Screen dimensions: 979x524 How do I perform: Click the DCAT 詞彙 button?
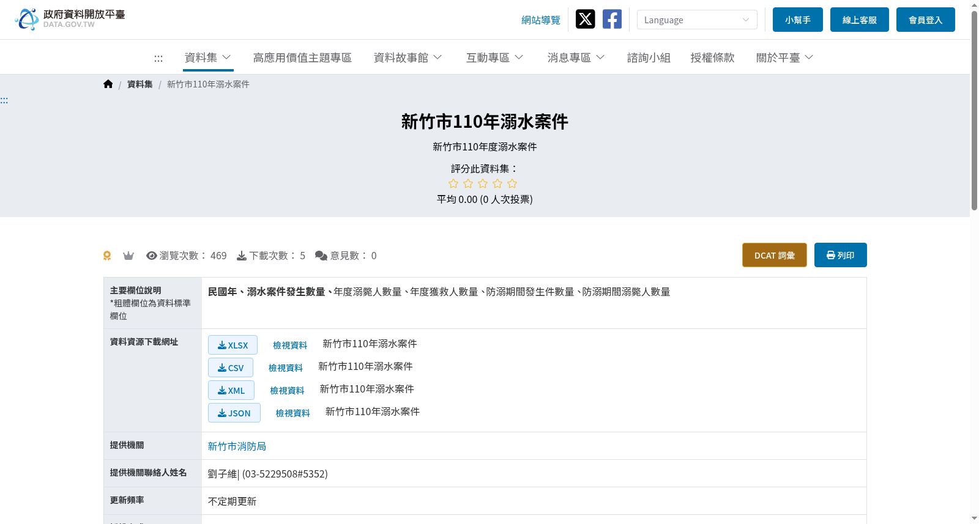(x=775, y=255)
